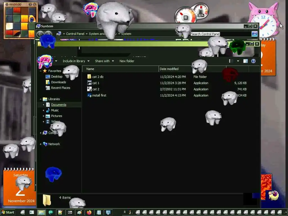The height and width of the screenshot is (216, 288).
Task: Click Control Panel in System breadcrumb
Action: pyautogui.click(x=75, y=34)
